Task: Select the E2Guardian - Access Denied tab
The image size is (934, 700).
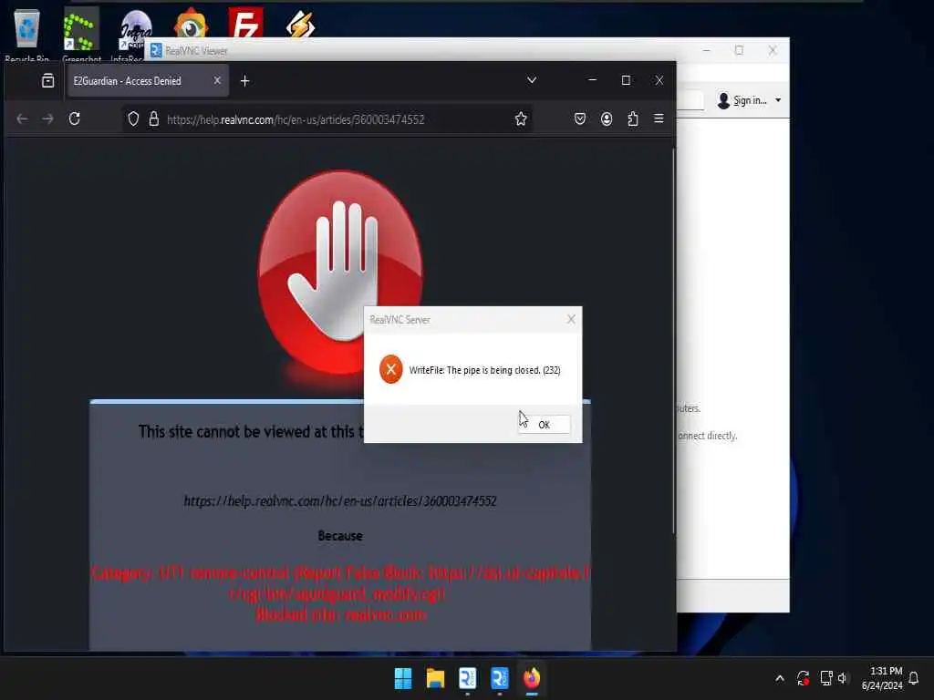Action: pos(147,81)
